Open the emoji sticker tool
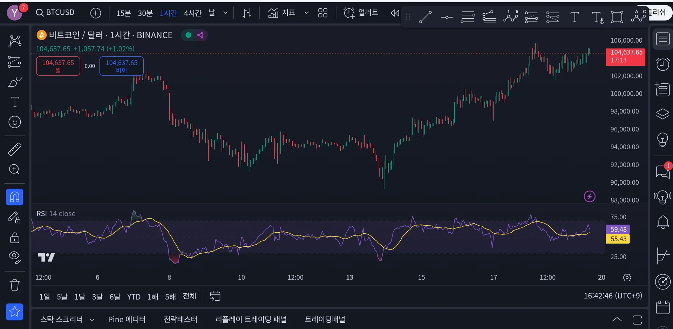673x329 pixels. [14, 122]
